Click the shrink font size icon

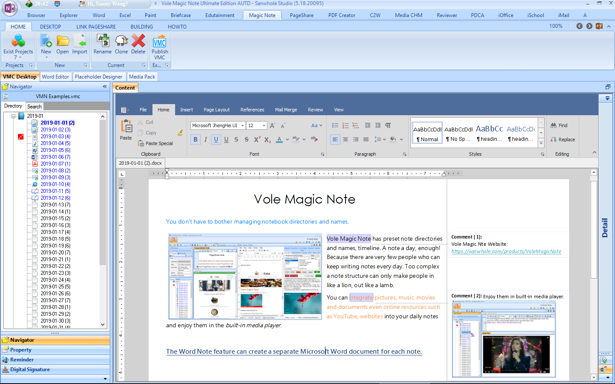(283, 125)
